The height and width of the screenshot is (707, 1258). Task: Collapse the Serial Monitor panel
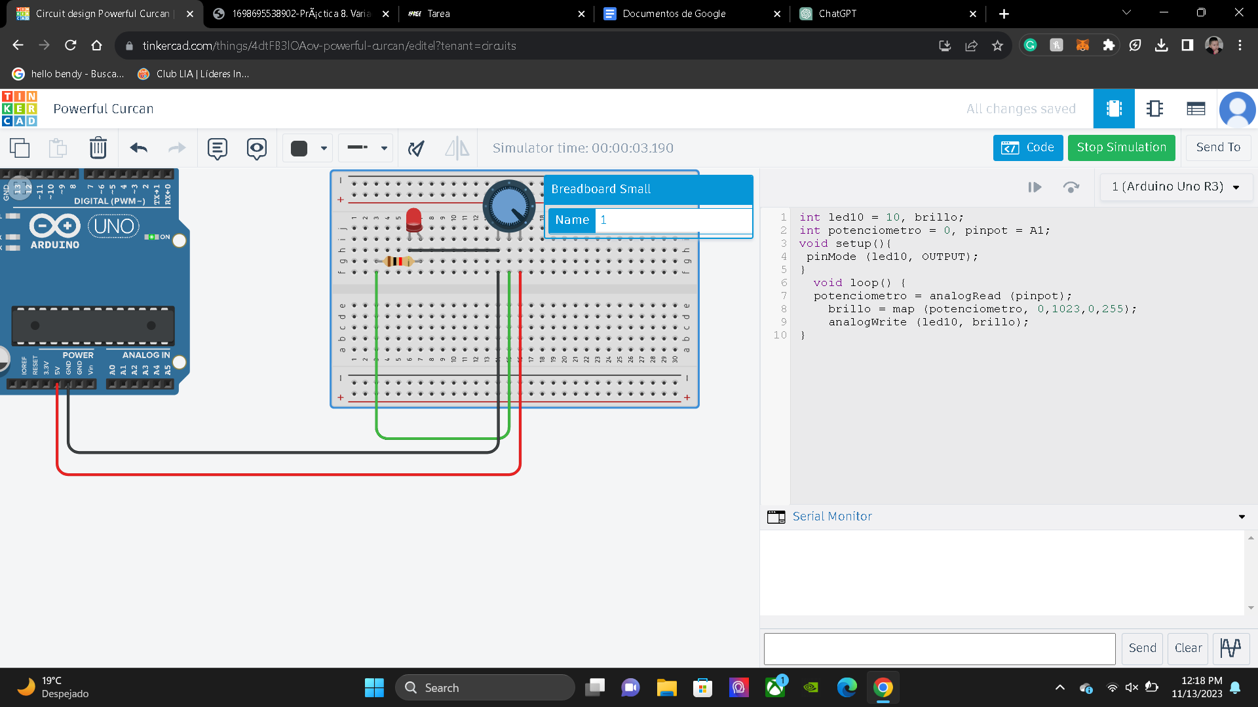1241,517
